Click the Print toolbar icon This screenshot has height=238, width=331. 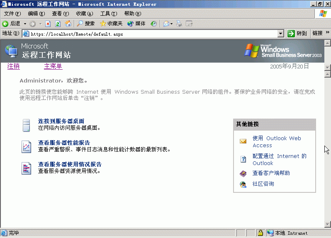[179, 24]
